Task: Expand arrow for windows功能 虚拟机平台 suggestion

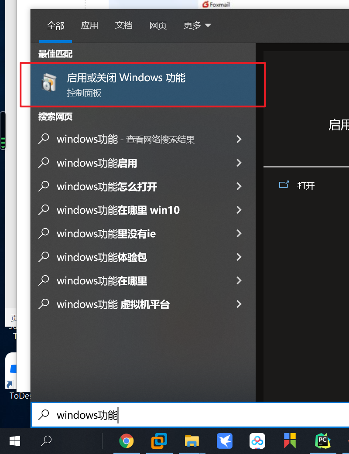Action: pos(239,304)
